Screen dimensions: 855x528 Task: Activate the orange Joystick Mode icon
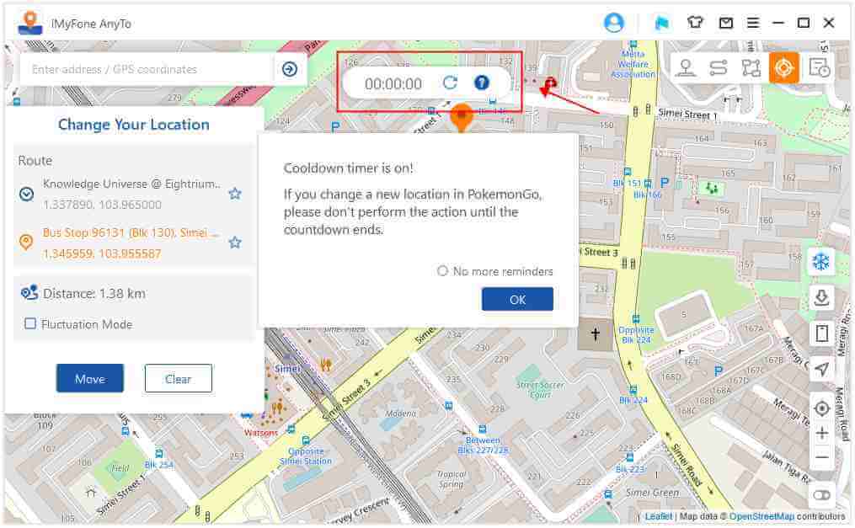[783, 68]
